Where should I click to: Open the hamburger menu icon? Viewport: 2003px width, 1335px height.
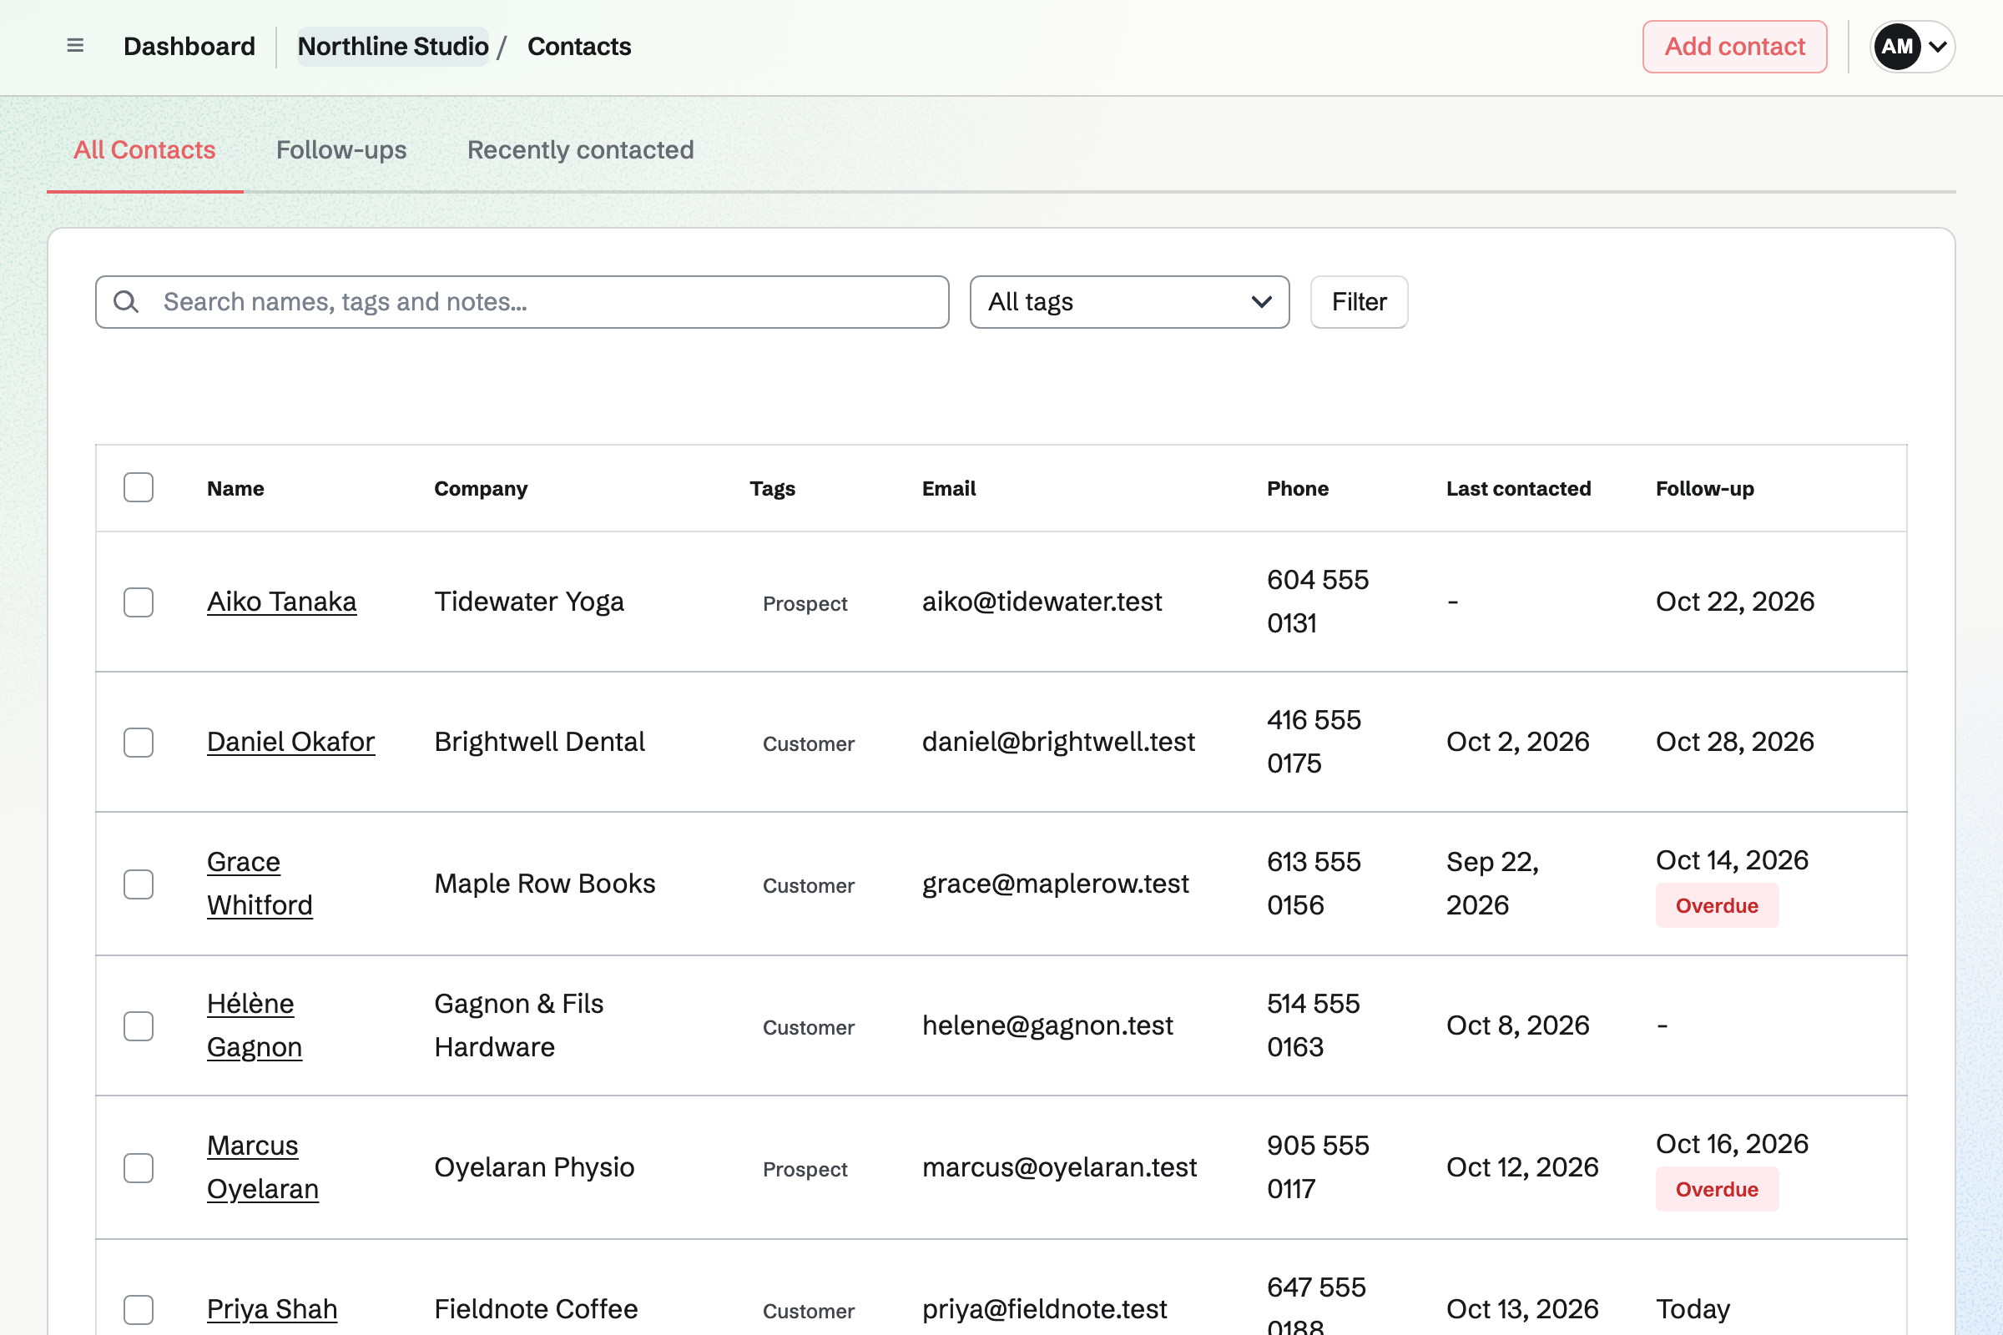(x=75, y=46)
